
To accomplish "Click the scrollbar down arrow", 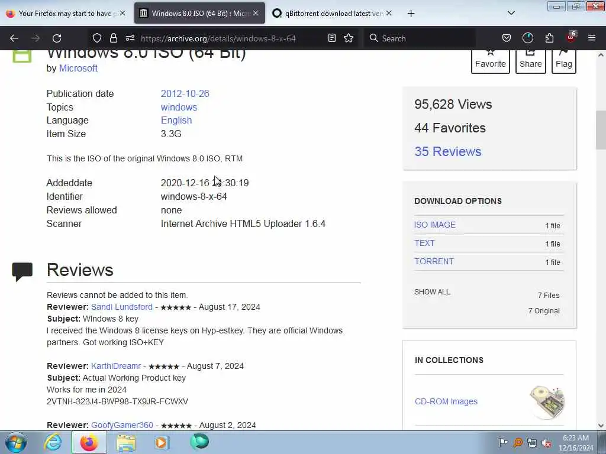I will [x=601, y=426].
